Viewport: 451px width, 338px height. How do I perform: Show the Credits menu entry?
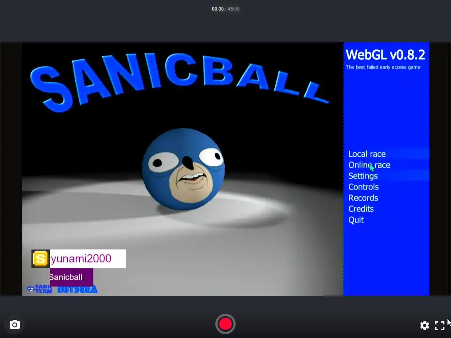pos(361,209)
